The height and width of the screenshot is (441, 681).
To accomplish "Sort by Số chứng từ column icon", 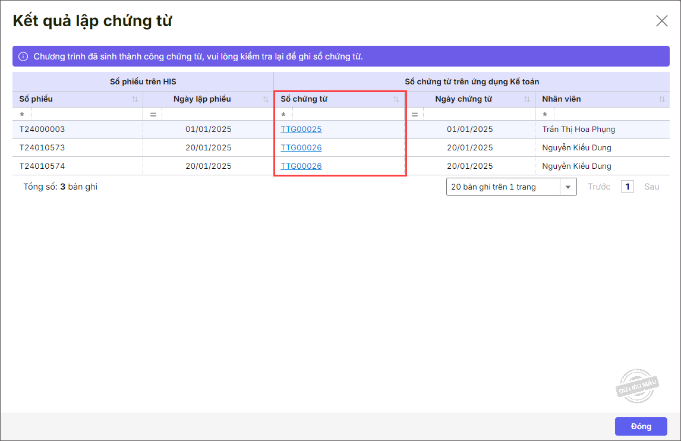I will tap(396, 99).
